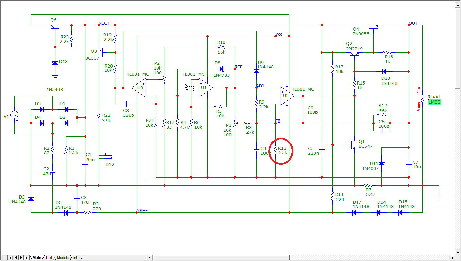Click the U3 op-amp symbol
The image size is (461, 261).
pyautogui.click(x=139, y=88)
